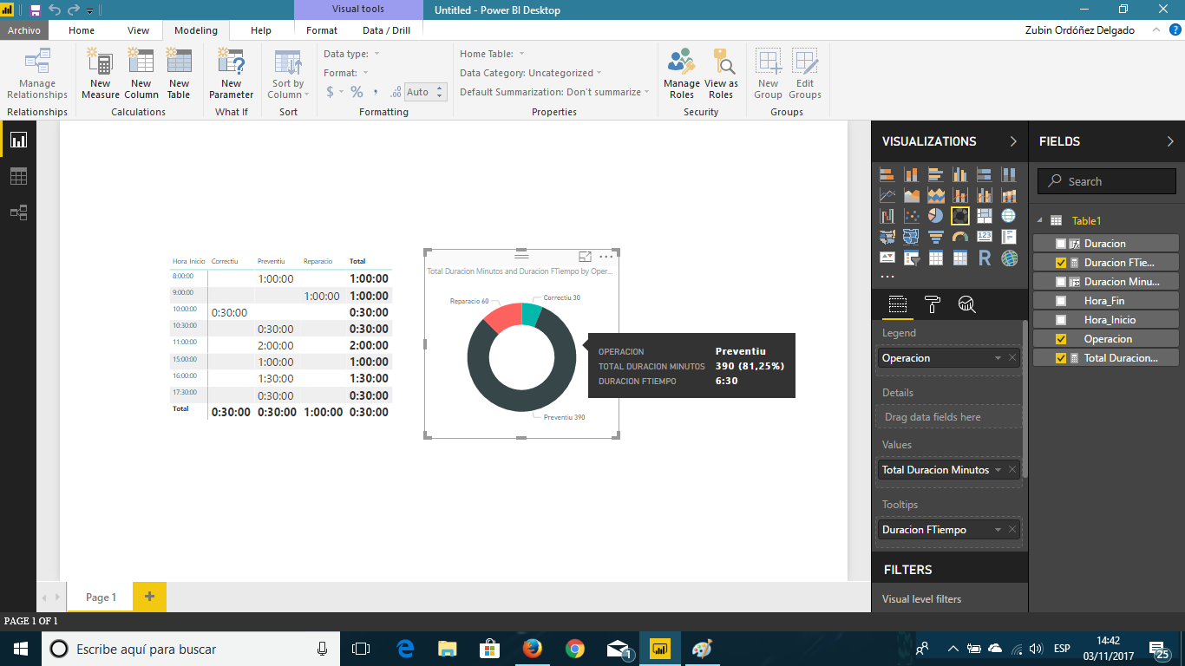This screenshot has width=1185, height=666.
Task: Select the Pie chart visualization
Action: click(x=935, y=216)
